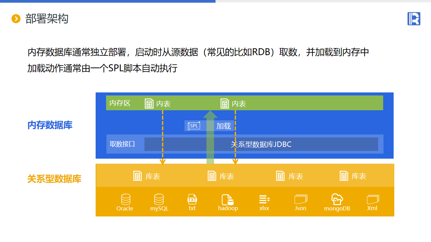Select the leftmost 库表 table icon
This screenshot has width=431, height=242.
point(138,176)
